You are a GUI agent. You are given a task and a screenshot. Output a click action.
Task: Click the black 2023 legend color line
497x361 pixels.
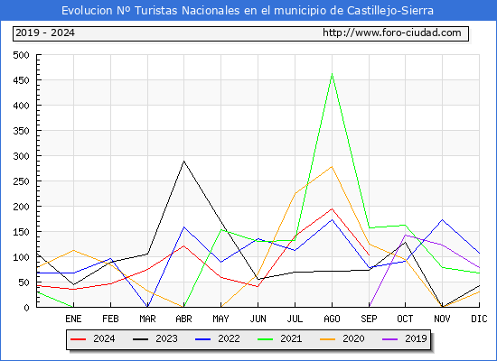140,339
